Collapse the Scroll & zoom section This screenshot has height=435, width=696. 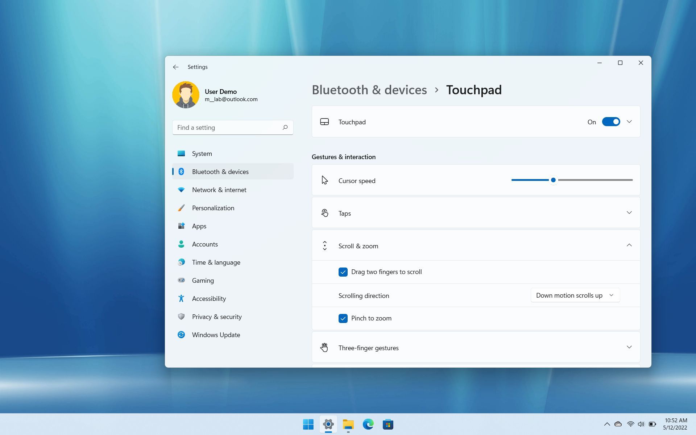629,245
